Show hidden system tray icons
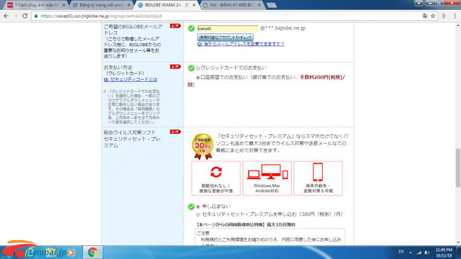461x259 pixels. pyautogui.click(x=410, y=253)
